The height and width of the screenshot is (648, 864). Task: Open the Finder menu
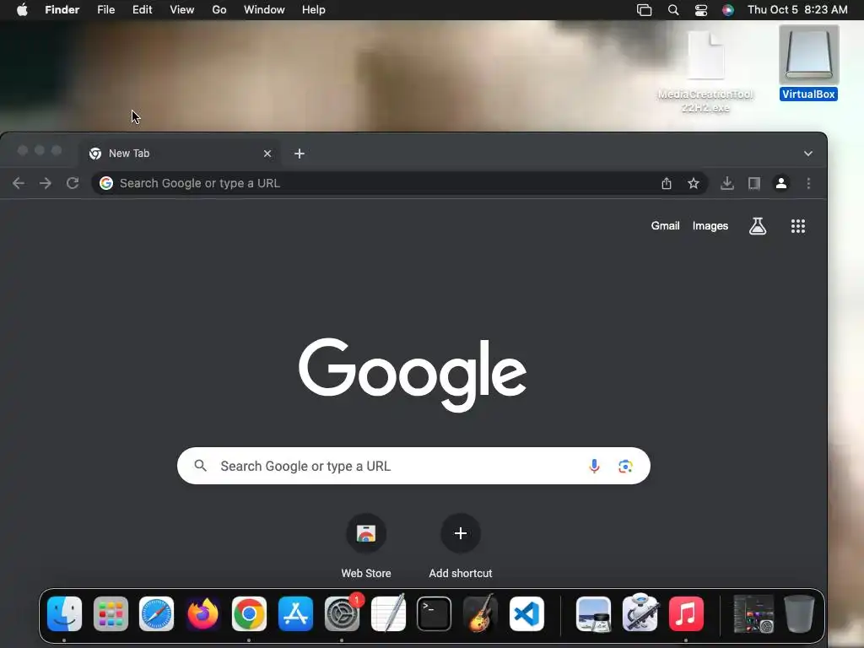coord(62,10)
